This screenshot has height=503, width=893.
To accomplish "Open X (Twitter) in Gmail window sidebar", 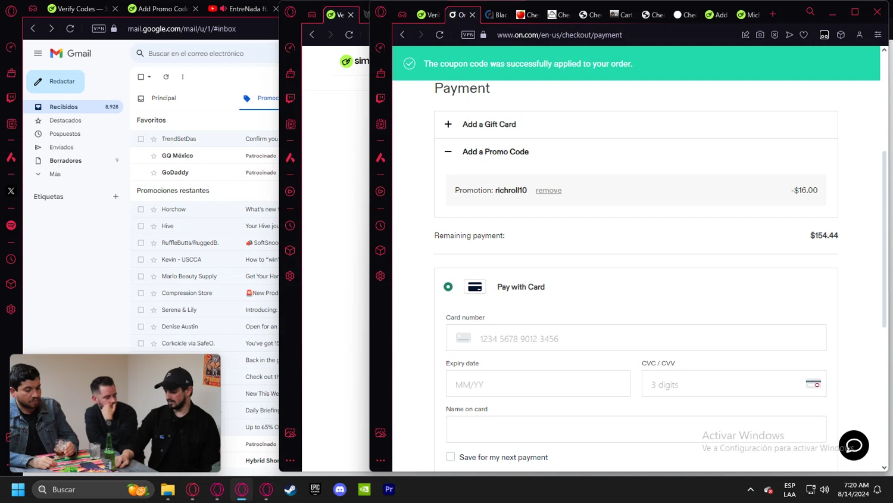I will [11, 191].
